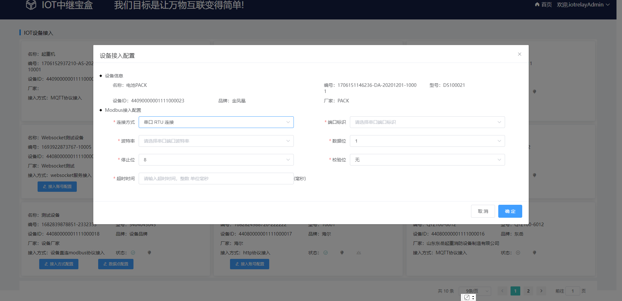
Task: Click the 前往 page number input field
Action: pyautogui.click(x=572, y=291)
